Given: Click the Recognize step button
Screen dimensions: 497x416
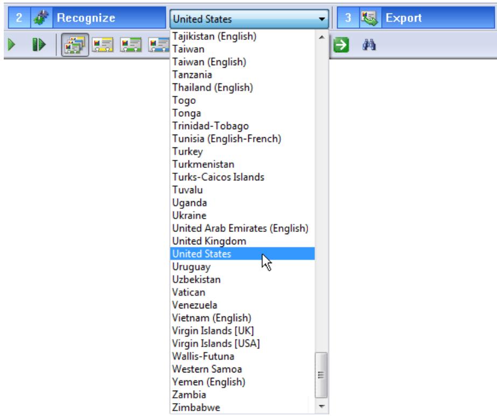Looking at the screenshot, I should [x=87, y=18].
